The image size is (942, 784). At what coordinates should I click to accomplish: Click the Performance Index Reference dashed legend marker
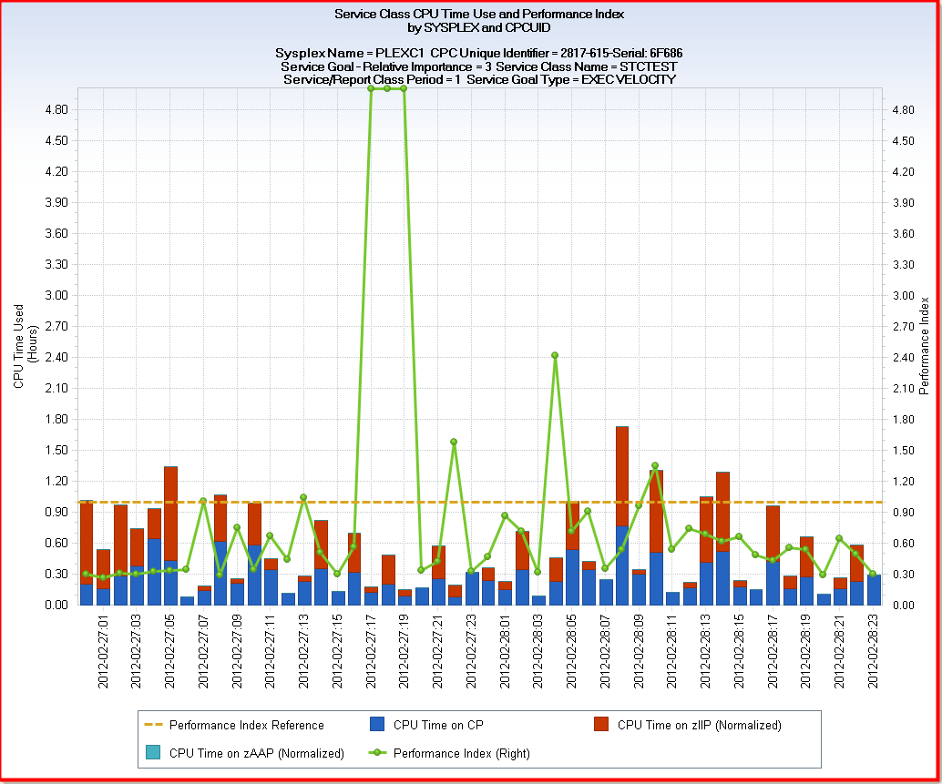pyautogui.click(x=154, y=725)
